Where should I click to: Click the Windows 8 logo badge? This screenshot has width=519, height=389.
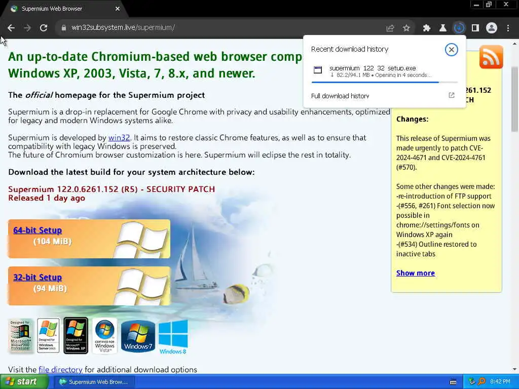(x=173, y=337)
